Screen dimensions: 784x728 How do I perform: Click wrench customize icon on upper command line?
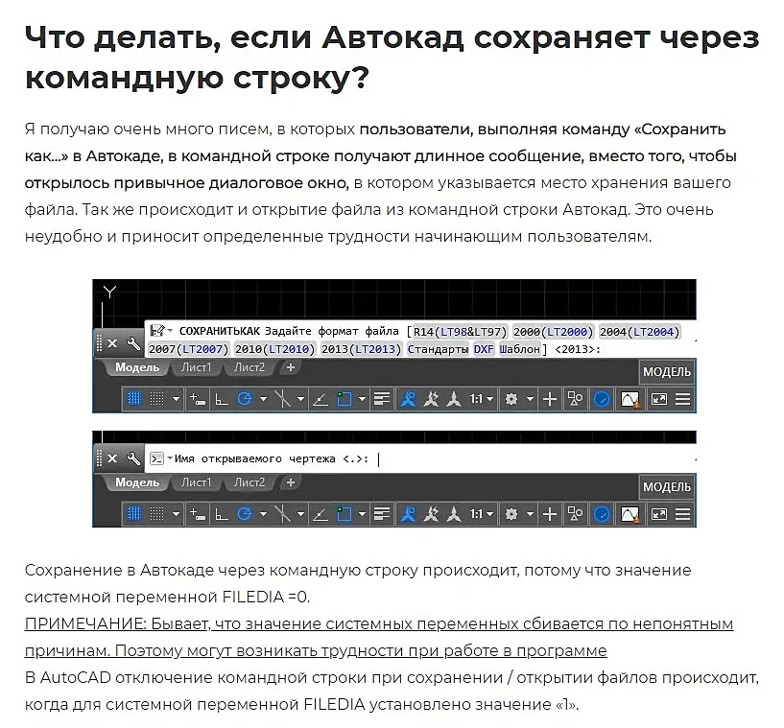coord(133,343)
